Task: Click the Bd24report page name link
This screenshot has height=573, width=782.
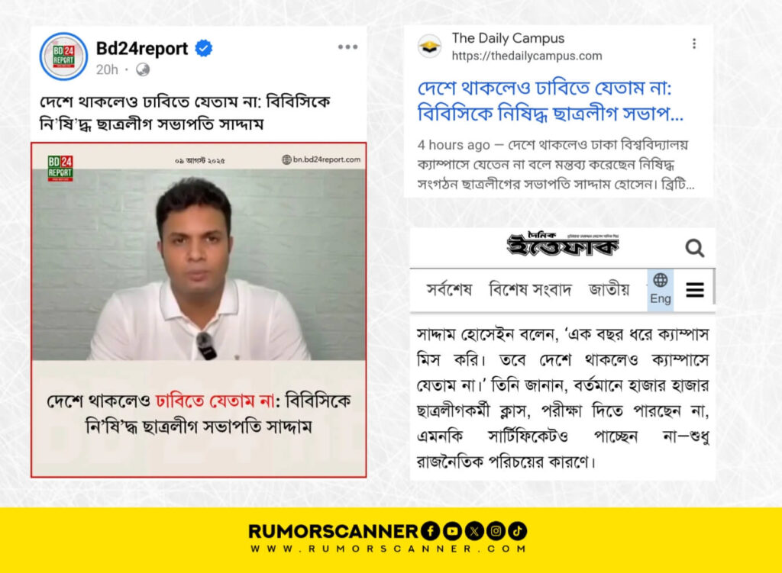Action: click(x=141, y=48)
